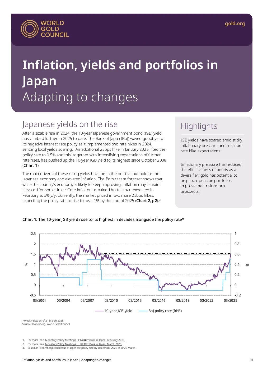Click the dashed black reference line on chart

pos(166,254)
